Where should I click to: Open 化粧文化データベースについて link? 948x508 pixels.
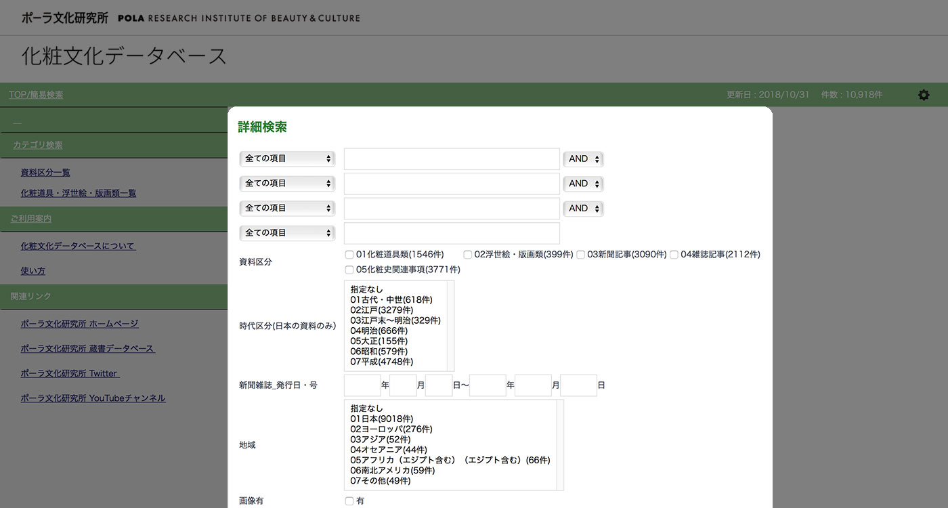pyautogui.click(x=78, y=246)
